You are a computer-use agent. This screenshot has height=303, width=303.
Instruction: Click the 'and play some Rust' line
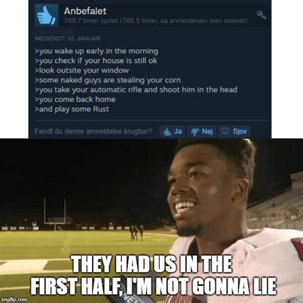coord(72,109)
